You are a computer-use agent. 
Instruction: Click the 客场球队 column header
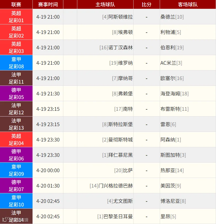pos(188,4)
